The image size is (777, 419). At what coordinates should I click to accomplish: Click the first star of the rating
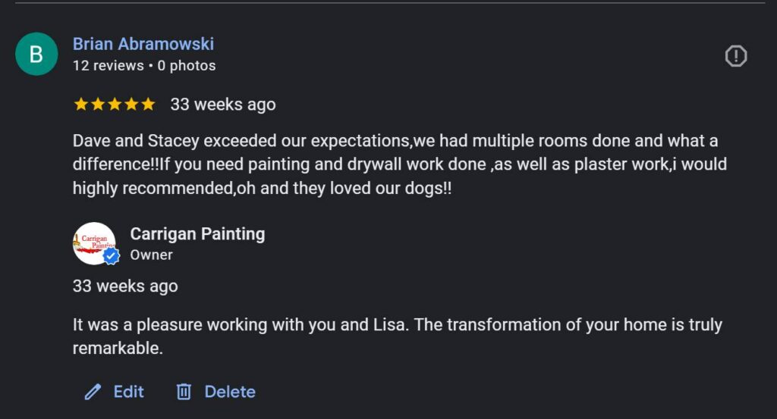(x=81, y=105)
